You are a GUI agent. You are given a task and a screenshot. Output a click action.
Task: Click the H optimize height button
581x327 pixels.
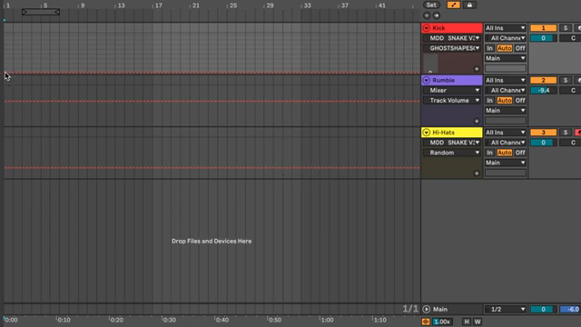pyautogui.click(x=467, y=322)
